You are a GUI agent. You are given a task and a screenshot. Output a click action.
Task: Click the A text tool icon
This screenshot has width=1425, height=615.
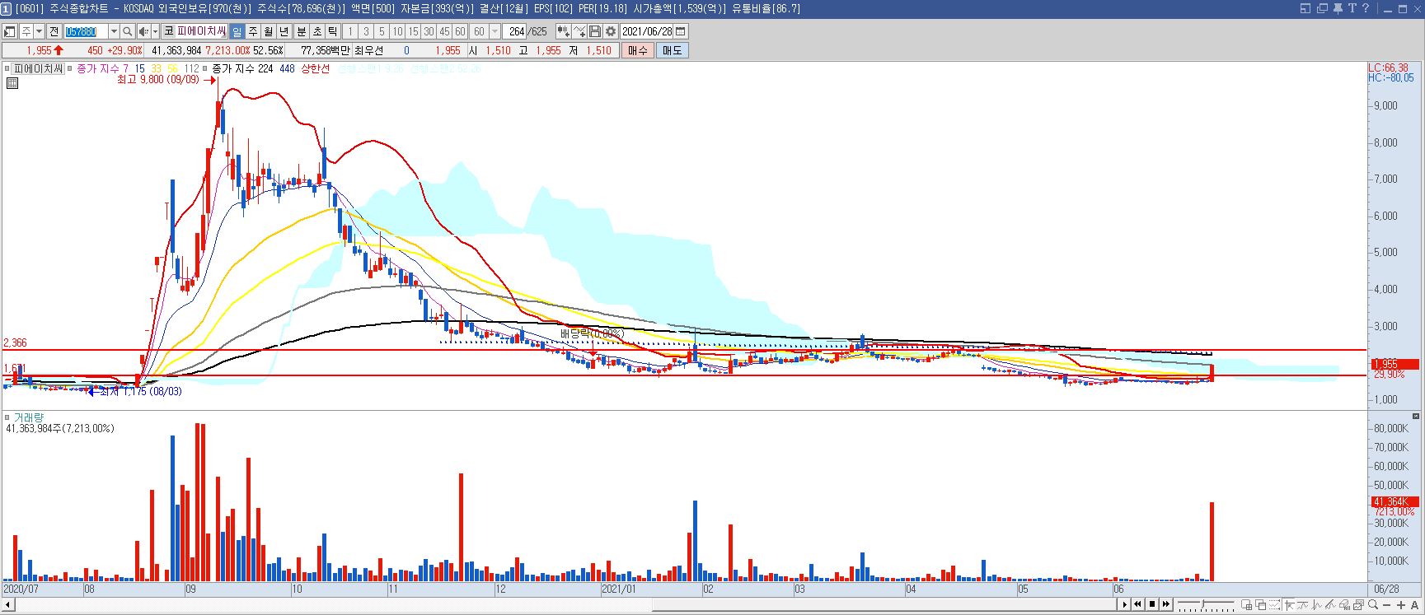pyautogui.click(x=1414, y=605)
